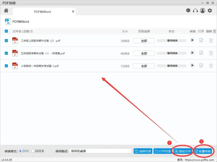Uncheck 三年级上册数学期中试卷 file checkbox

(6, 41)
